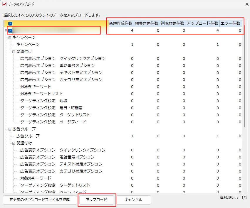250x208 pixels.
Task: Click the アップロード件数 column header
Action: [203, 23]
